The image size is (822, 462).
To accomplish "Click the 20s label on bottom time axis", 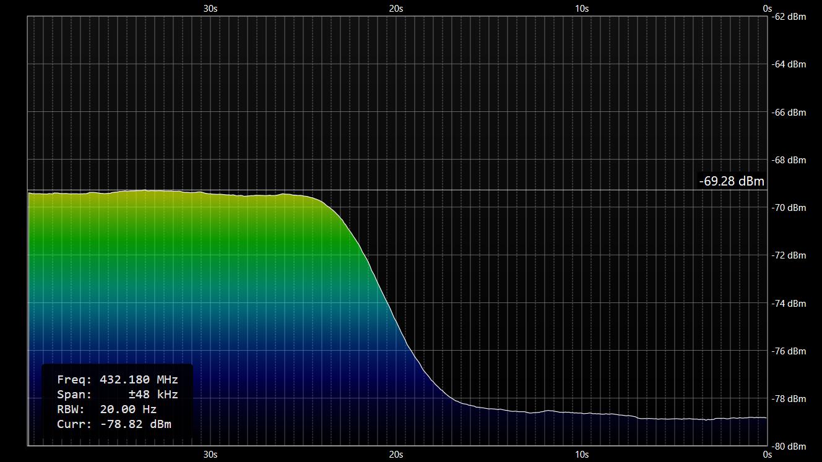I will pyautogui.click(x=396, y=455).
